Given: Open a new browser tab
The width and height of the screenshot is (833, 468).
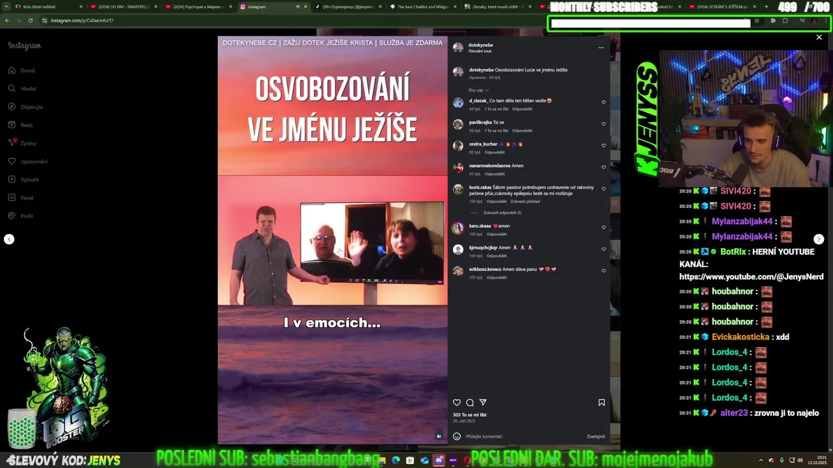Looking at the screenshot, I should [766, 6].
